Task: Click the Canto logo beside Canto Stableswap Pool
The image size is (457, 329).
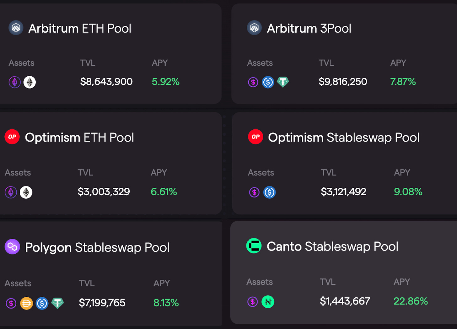Action: (x=254, y=246)
